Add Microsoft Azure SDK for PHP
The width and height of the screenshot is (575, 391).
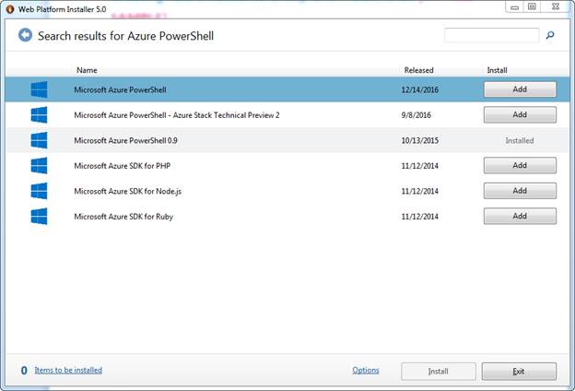pos(520,166)
